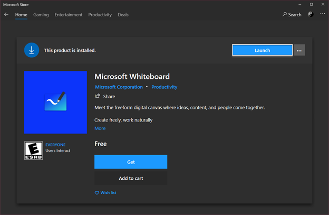The image size is (329, 215).
Task: Click the installed download status icon
Action: pyautogui.click(x=32, y=50)
